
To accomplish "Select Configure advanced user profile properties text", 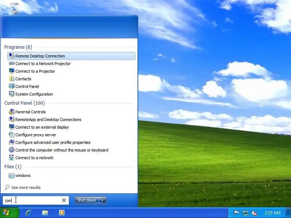I will point(53,142).
